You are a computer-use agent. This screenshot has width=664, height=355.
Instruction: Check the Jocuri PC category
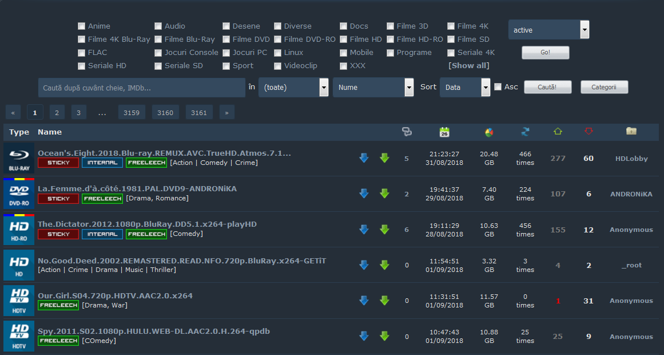tap(226, 53)
